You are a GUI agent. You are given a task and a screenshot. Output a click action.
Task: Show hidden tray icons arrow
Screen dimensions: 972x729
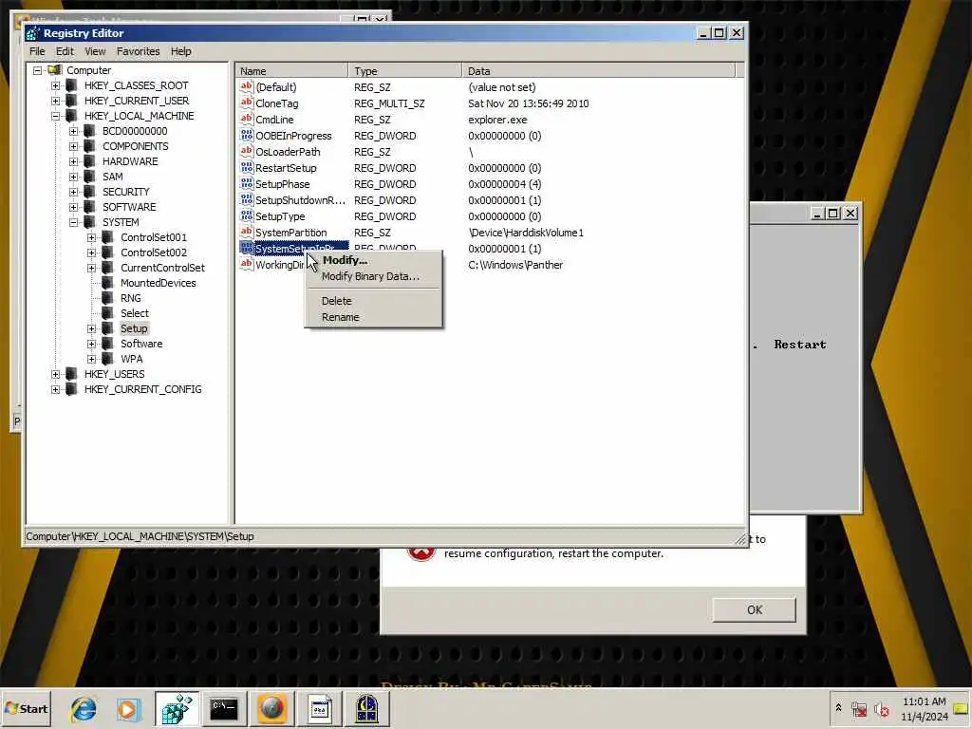point(838,708)
